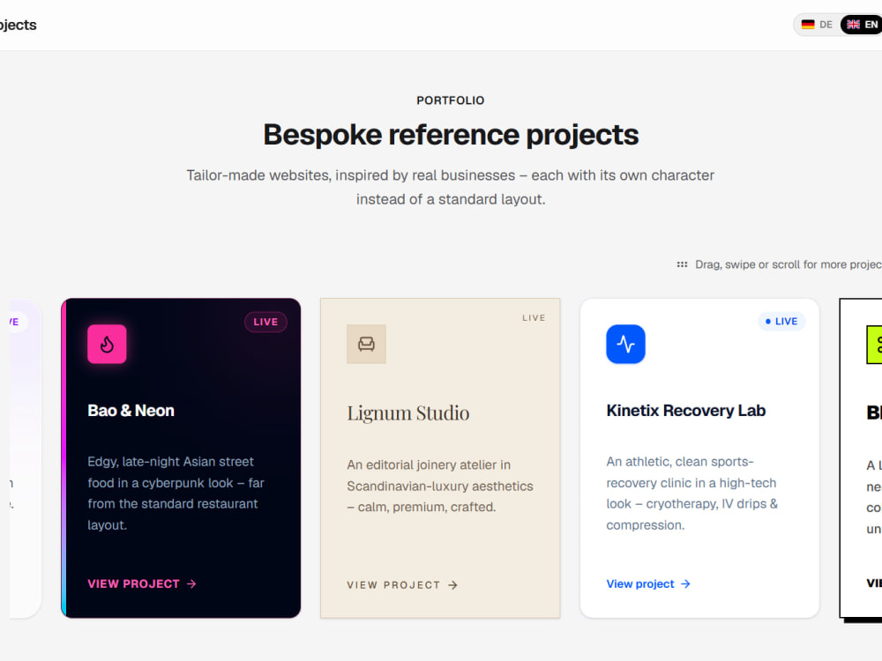Click the partially visible Projects nav item
This screenshot has width=882, height=661.
[18, 25]
